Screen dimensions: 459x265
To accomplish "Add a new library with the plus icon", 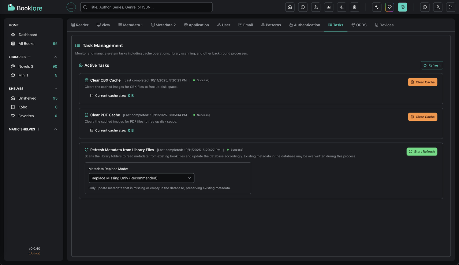I will tap(29, 57).
